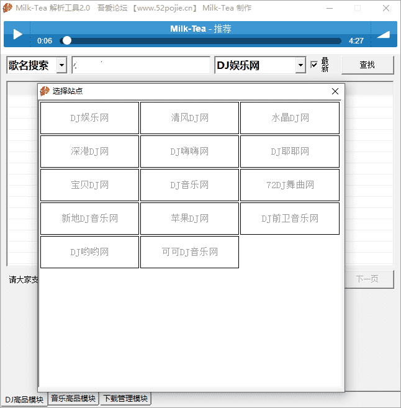The image size is (401, 408).
Task: Choose the 苹果DJ网 site option
Action: [x=189, y=219]
